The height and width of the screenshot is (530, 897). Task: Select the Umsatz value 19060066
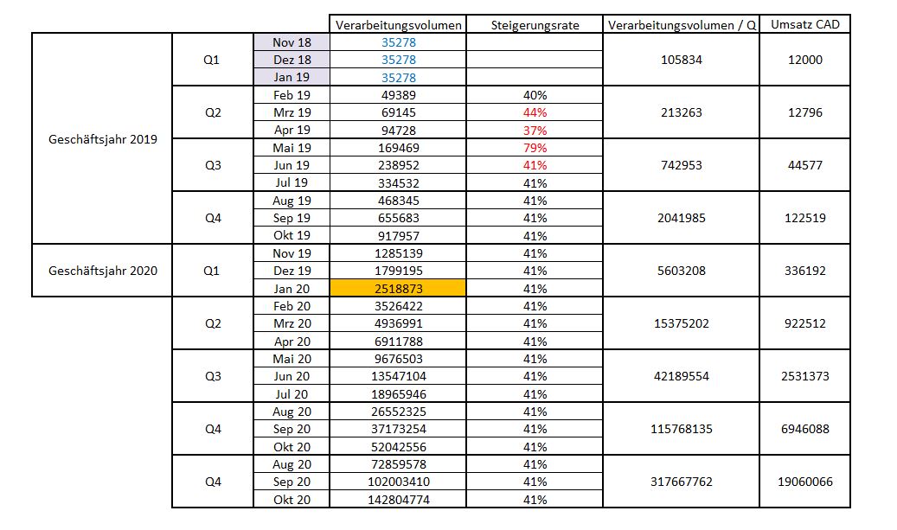pos(805,482)
